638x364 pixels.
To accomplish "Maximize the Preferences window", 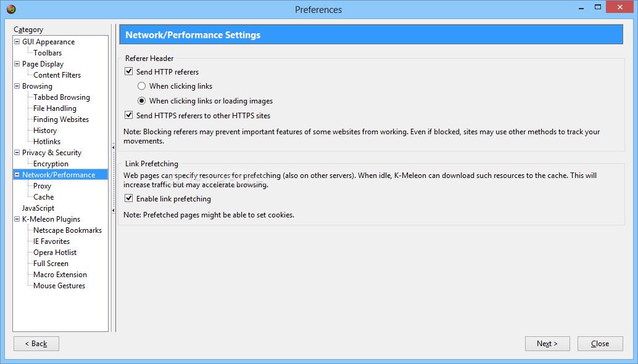I will [x=598, y=7].
